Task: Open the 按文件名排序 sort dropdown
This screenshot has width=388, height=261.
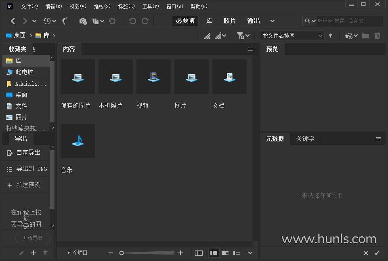Action: [292, 36]
